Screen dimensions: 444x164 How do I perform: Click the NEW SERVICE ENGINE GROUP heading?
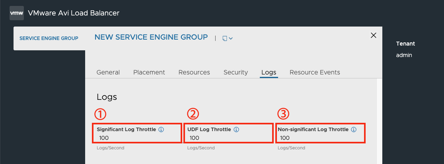click(151, 37)
